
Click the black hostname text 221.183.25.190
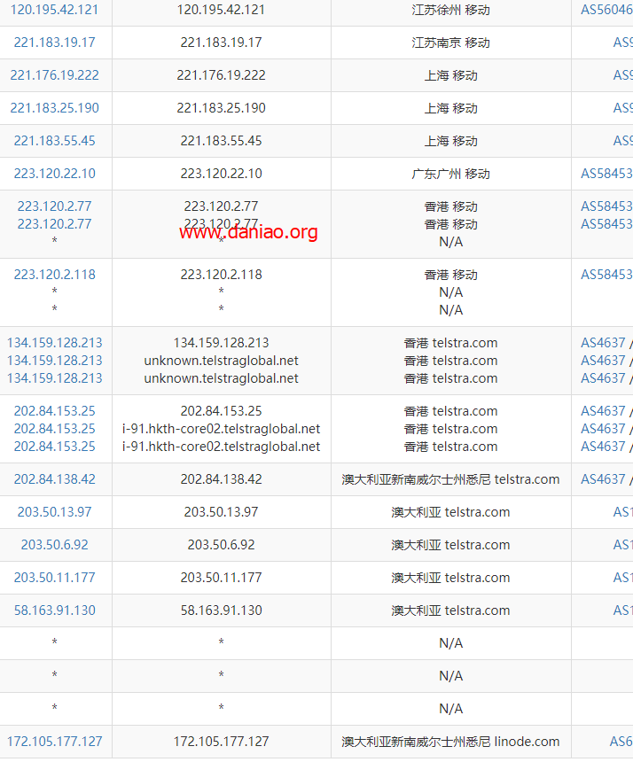coord(222,107)
